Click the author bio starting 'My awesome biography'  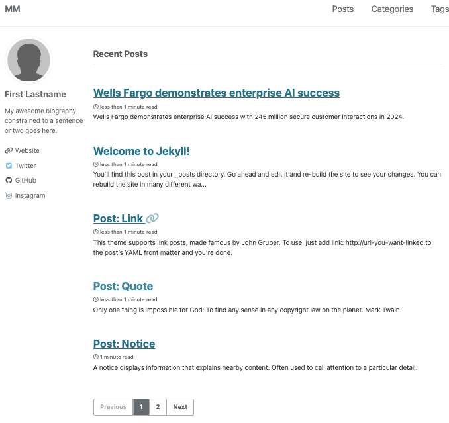pos(44,120)
